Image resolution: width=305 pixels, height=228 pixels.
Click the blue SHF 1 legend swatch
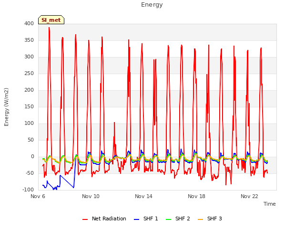tap(137, 219)
